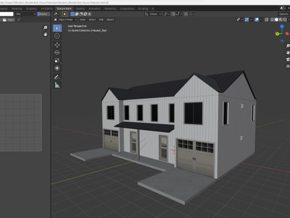Select the Rotate tool
Viewport: 290px width, 218px height.
pyautogui.click(x=57, y=53)
